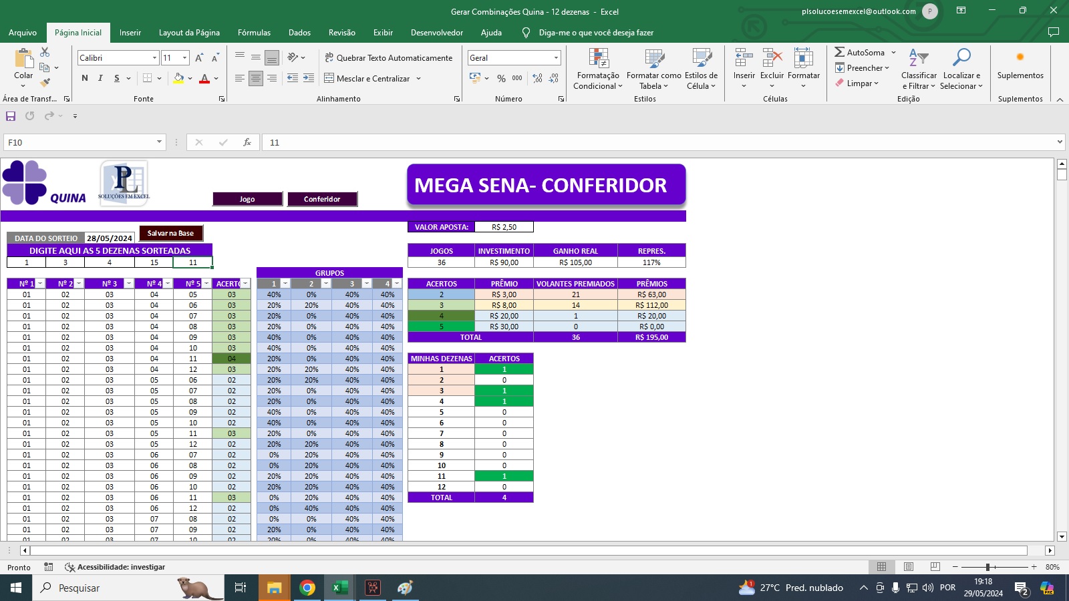Screen dimensions: 1069x601
Task: Open the Inserir ribbon tab
Action: (x=130, y=33)
